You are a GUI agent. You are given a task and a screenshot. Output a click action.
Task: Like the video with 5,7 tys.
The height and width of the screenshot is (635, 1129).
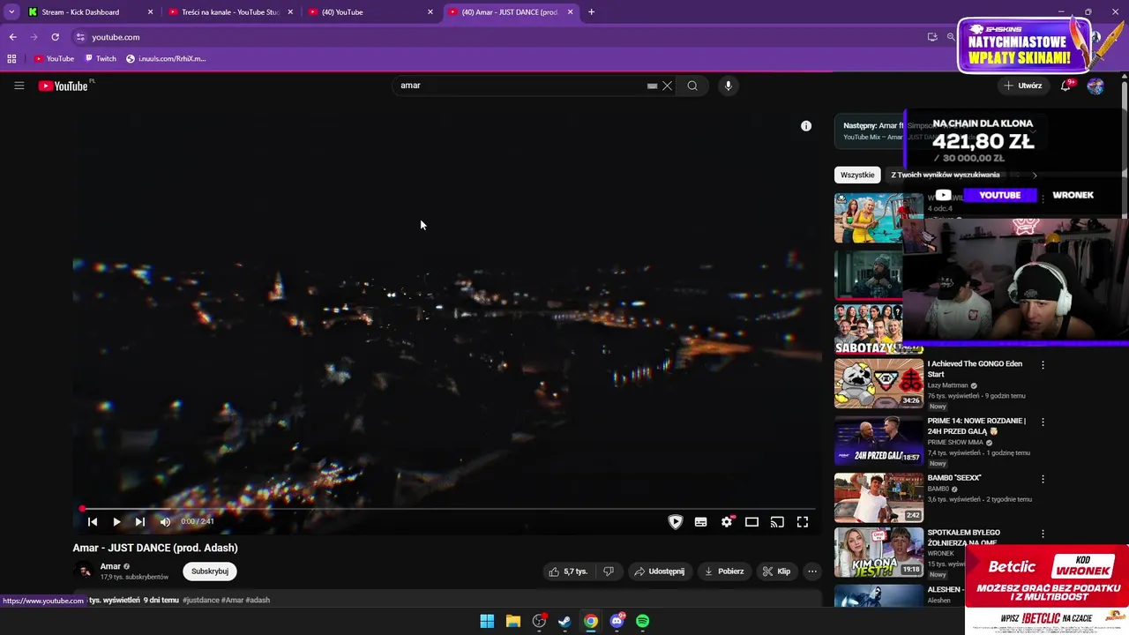(567, 571)
